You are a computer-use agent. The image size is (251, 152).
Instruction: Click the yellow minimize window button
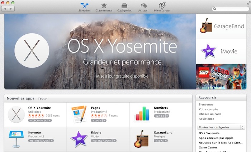tap(8, 3)
